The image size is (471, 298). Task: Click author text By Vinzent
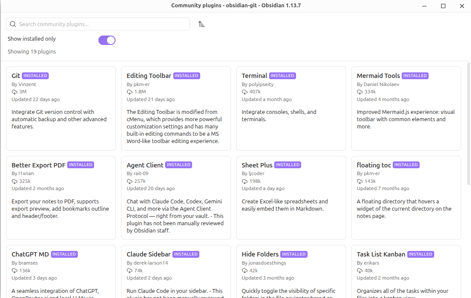click(24, 84)
